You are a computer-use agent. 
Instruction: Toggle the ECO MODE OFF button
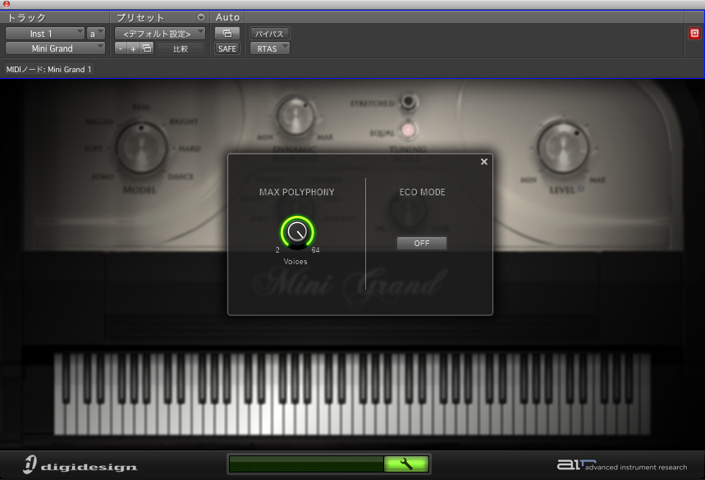point(421,243)
